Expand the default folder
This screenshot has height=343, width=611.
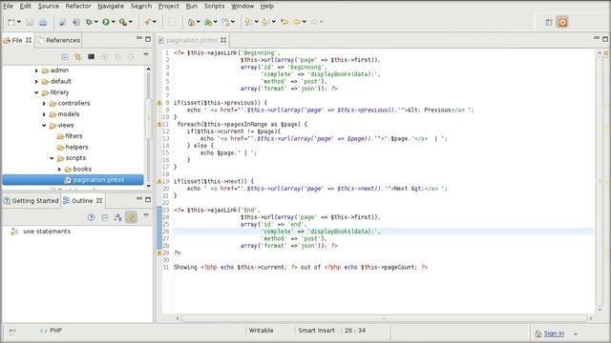tap(36, 81)
